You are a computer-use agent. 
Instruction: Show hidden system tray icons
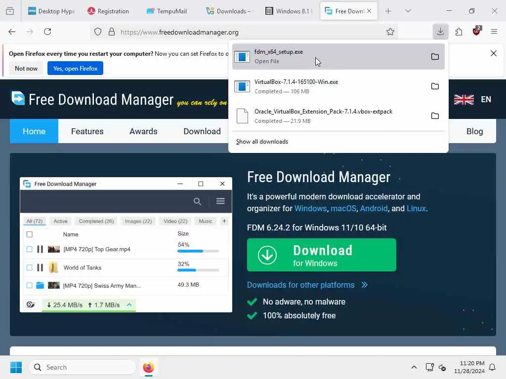(x=414, y=367)
